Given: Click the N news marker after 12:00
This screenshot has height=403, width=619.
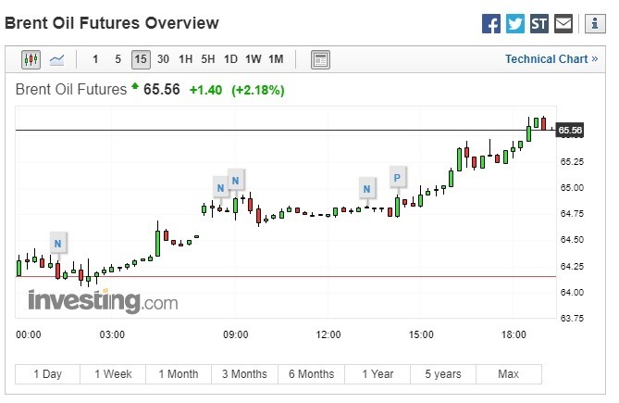Looking at the screenshot, I should pyautogui.click(x=366, y=189).
